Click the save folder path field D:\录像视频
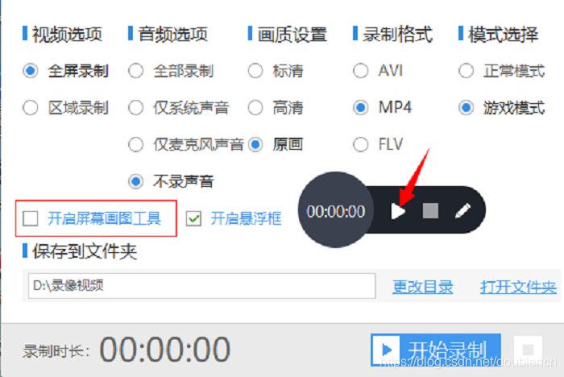 pos(201,286)
